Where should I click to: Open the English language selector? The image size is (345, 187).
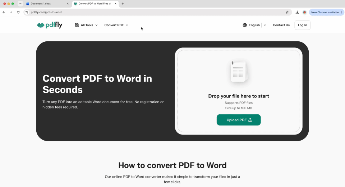(254, 25)
